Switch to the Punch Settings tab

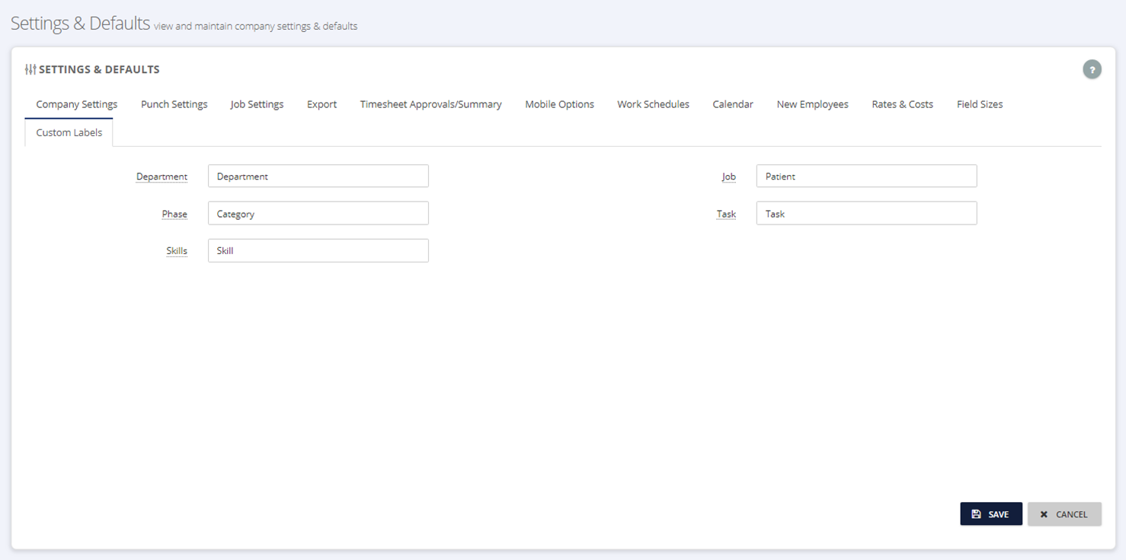coord(174,104)
